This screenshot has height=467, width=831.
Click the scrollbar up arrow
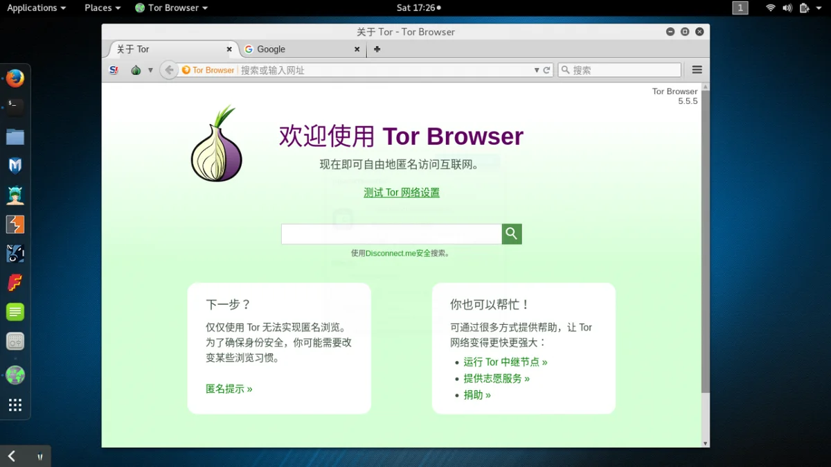[705, 87]
